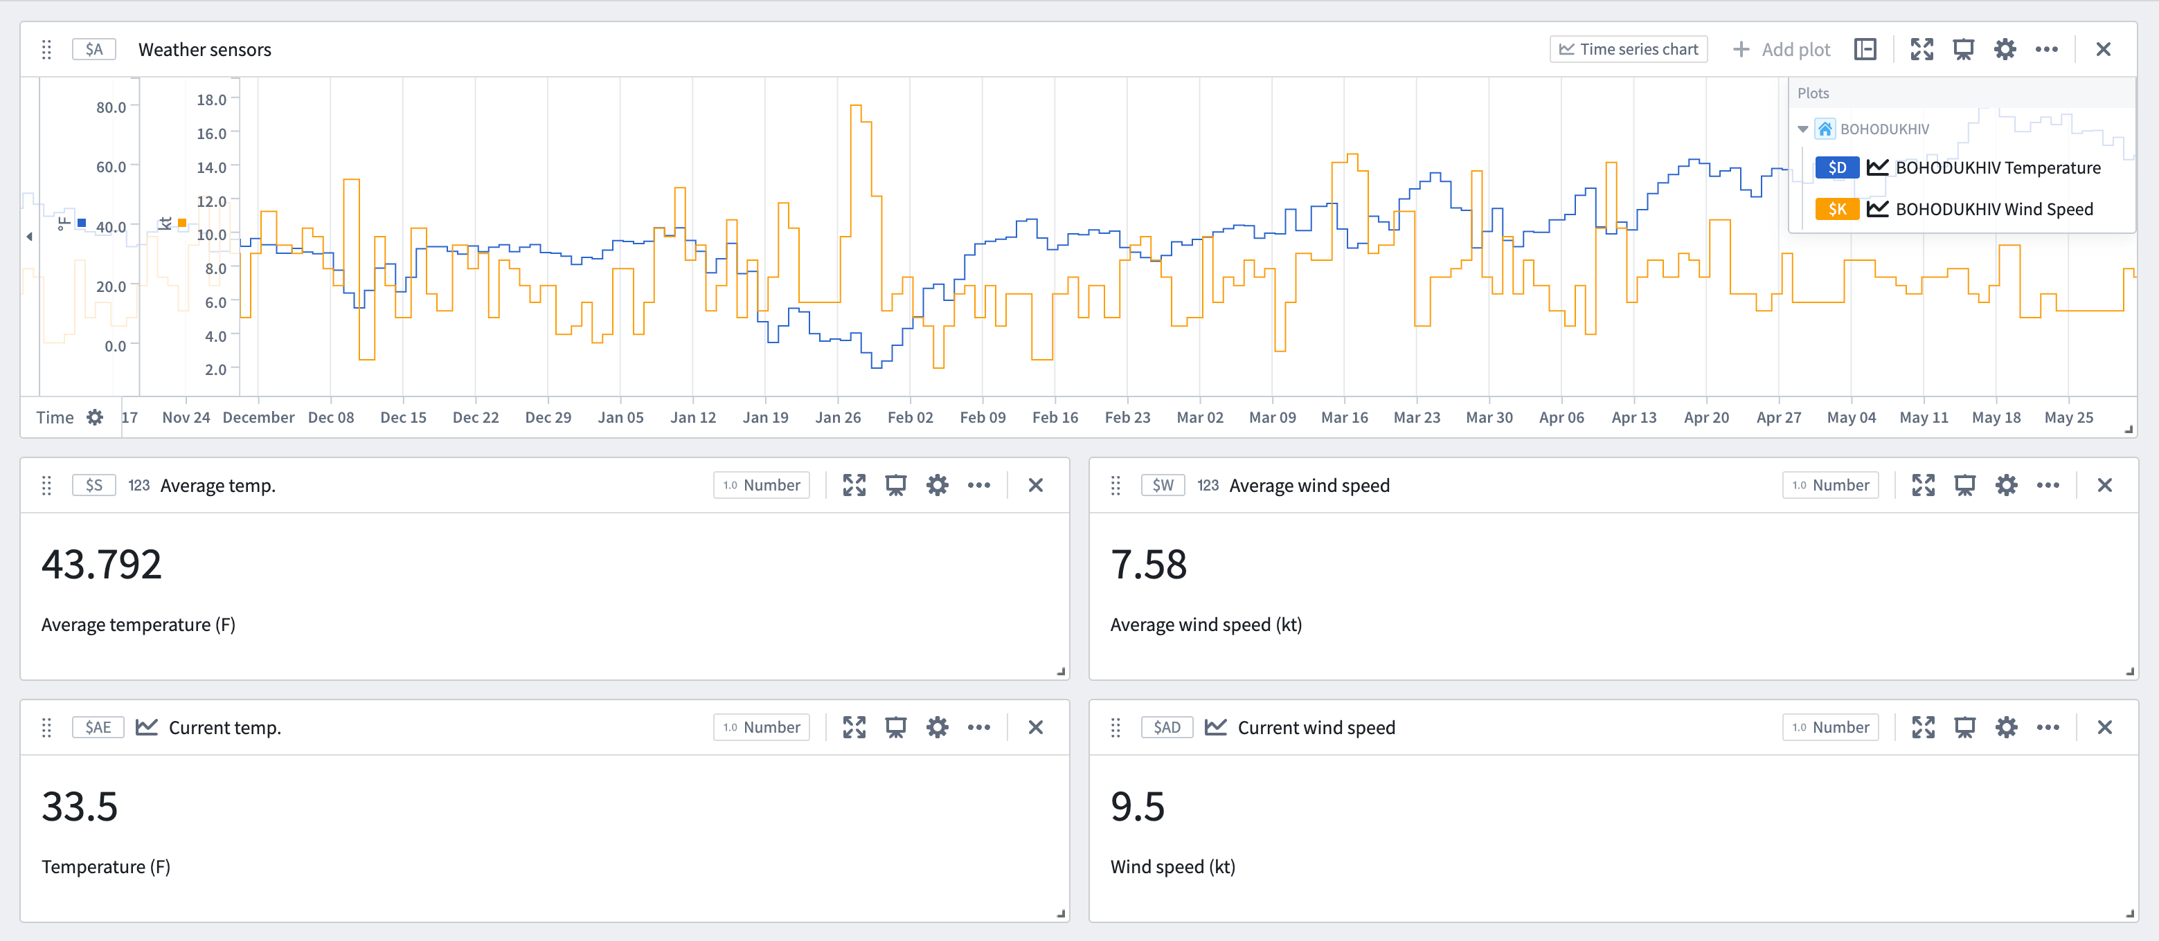Viewport: 2159px width, 941px height.
Task: Close the Current wind speed card
Action: (2104, 727)
